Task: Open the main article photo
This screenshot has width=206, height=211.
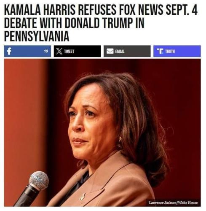Action: pos(102,133)
